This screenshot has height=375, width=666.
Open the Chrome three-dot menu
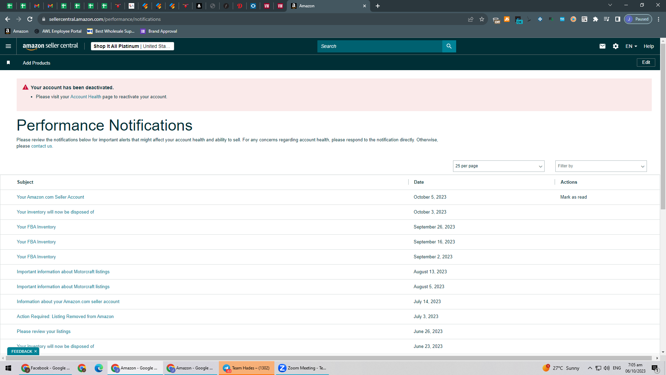659,19
